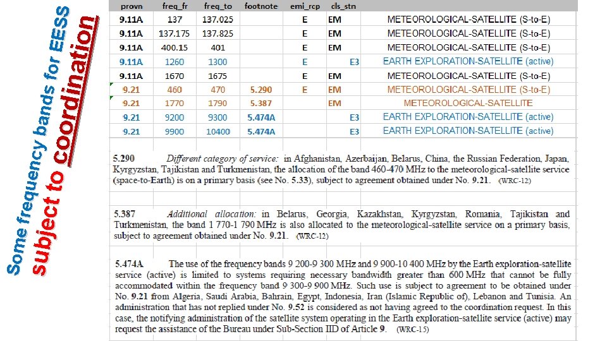607x341 pixels.
Task: Click the cls_stn column header
Action: 343,6
